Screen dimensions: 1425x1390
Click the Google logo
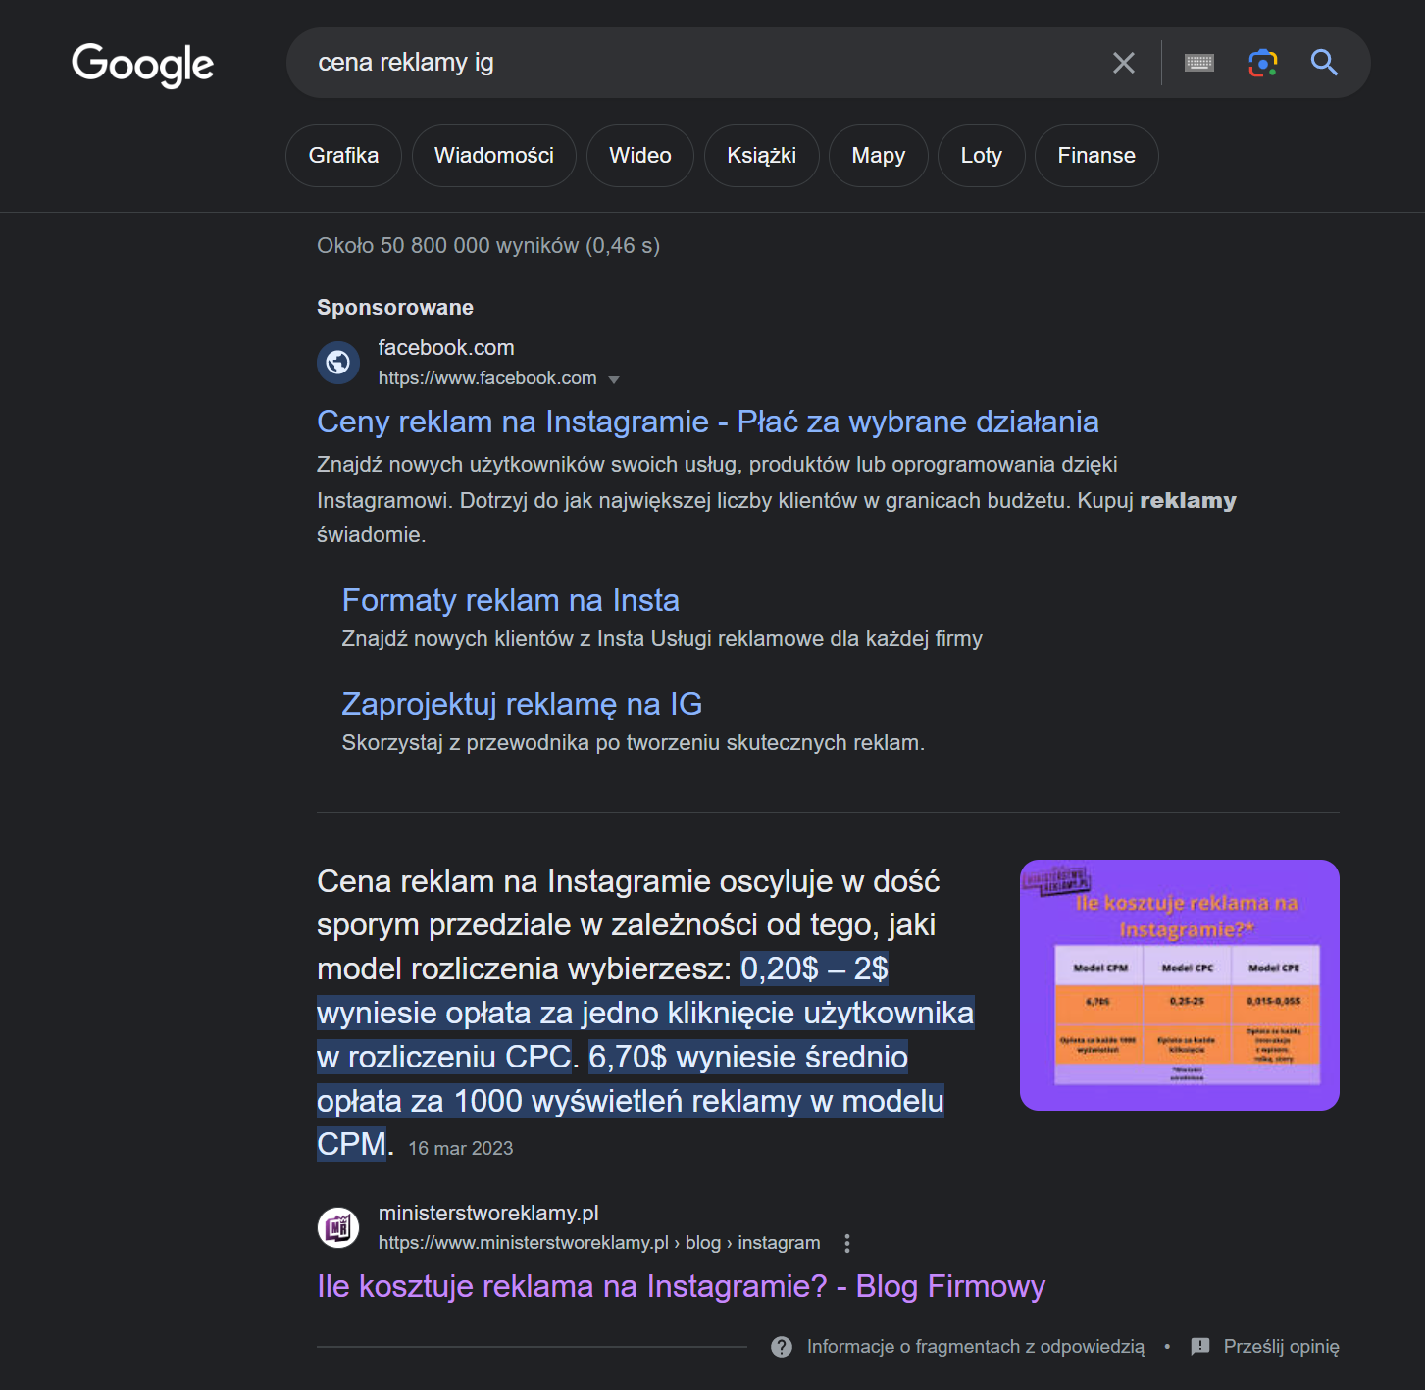142,64
